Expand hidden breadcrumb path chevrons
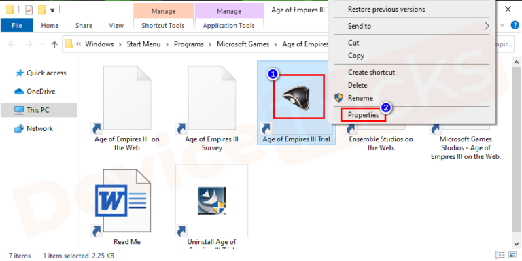The width and height of the screenshot is (522, 261). click(79, 44)
